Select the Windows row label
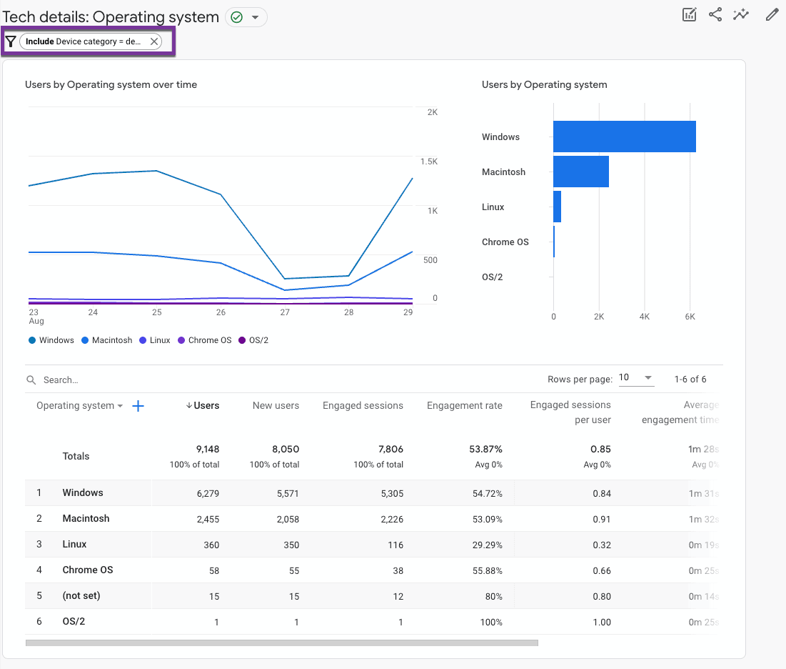This screenshot has width=786, height=669. pyautogui.click(x=83, y=493)
